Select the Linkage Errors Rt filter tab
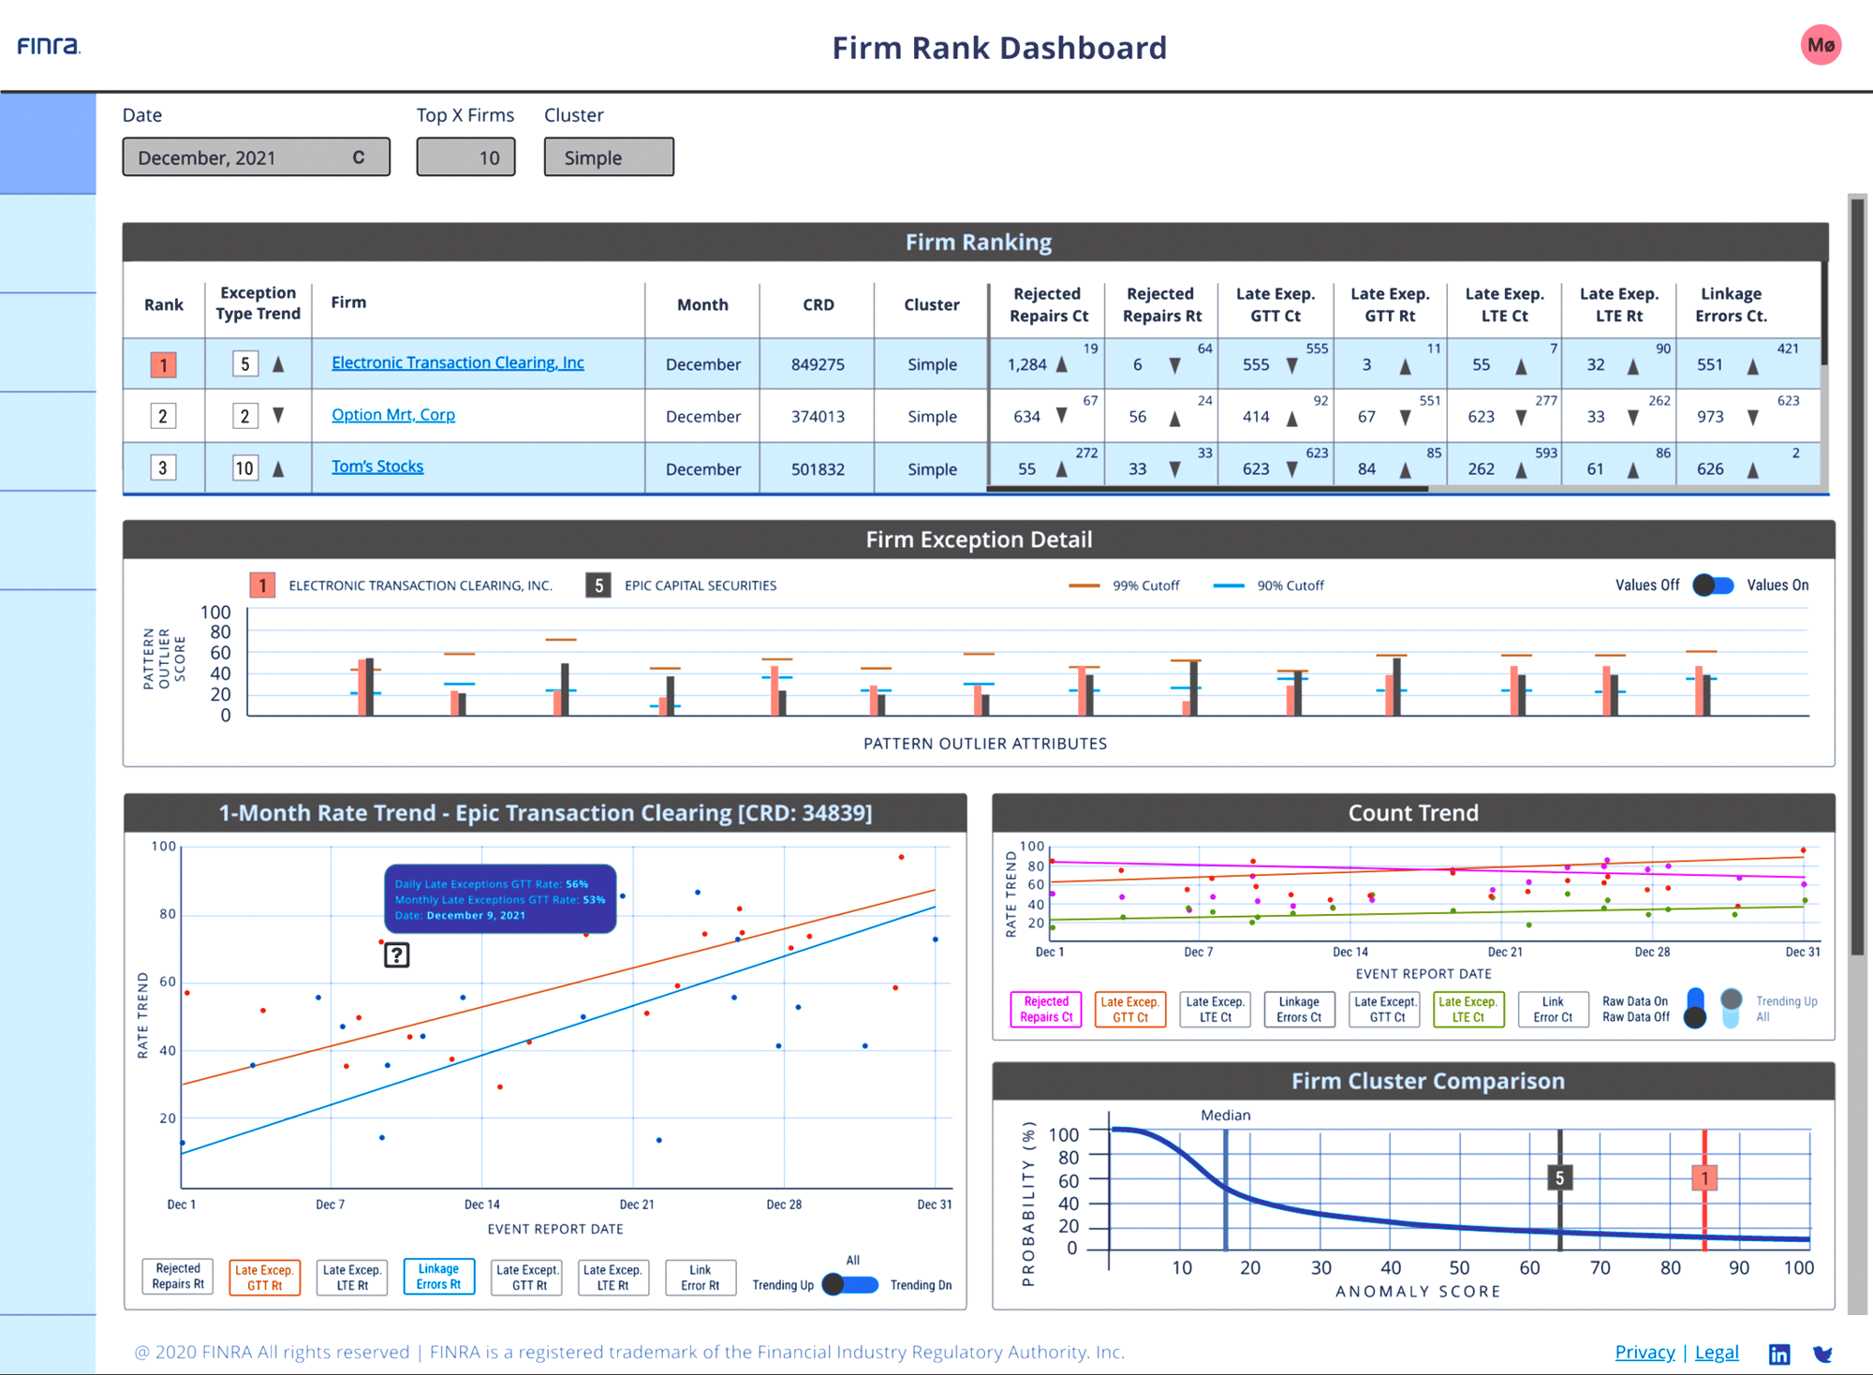1873x1375 pixels. click(x=439, y=1277)
